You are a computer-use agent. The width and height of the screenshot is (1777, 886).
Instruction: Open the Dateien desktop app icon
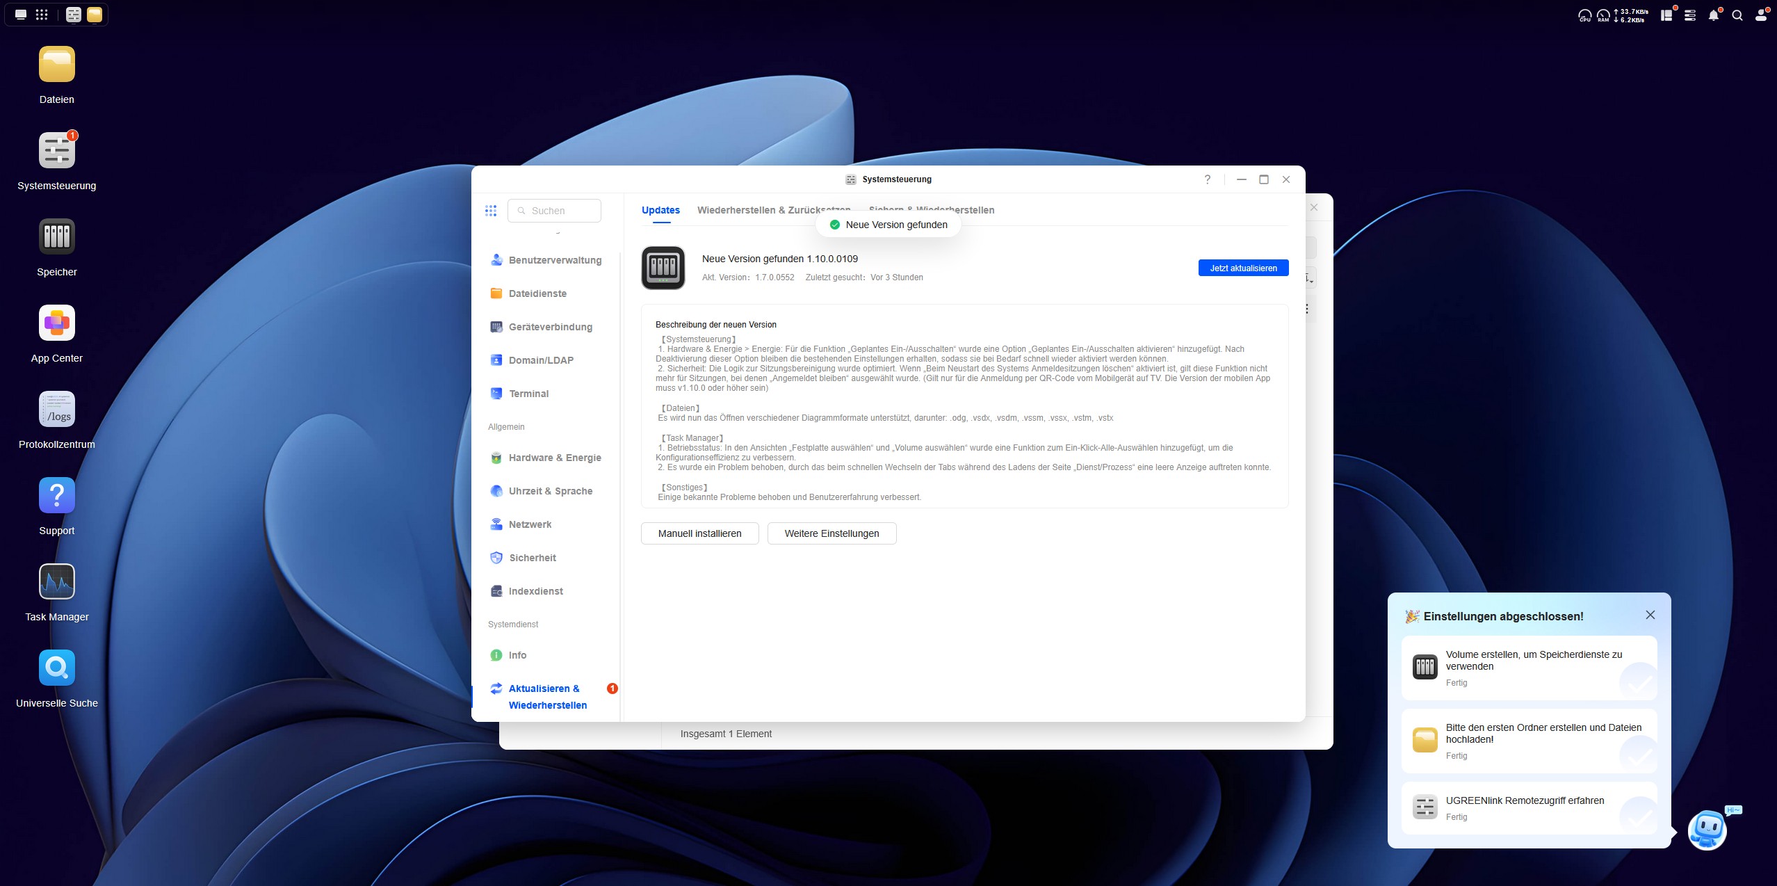point(57,65)
